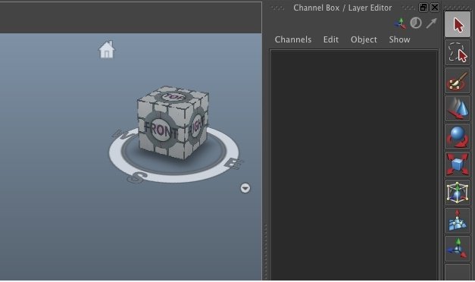Open the Show menu in Channel Box

click(x=399, y=39)
